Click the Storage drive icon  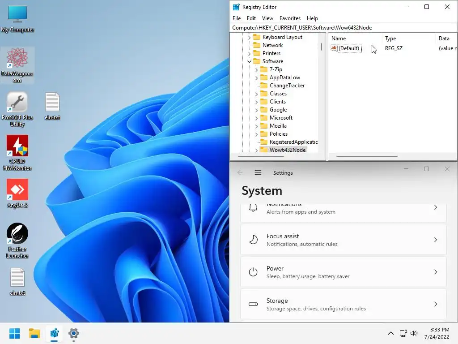tap(253, 304)
